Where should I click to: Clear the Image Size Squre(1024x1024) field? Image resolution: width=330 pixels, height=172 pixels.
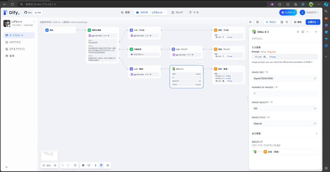point(315,78)
